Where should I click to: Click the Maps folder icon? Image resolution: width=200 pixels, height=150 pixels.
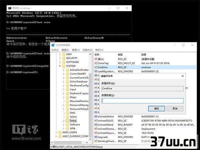(x=67, y=97)
